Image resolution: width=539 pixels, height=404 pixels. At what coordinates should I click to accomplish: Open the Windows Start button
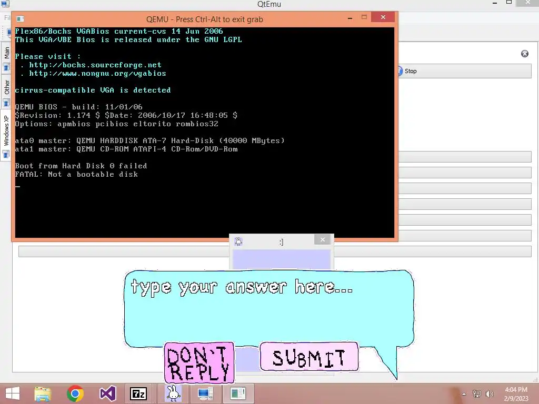(x=13, y=393)
